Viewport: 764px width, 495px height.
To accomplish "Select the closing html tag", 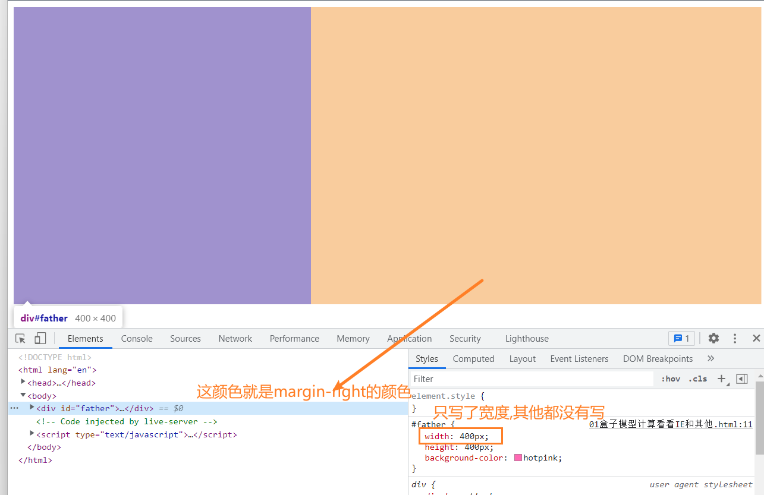I will coord(35,460).
